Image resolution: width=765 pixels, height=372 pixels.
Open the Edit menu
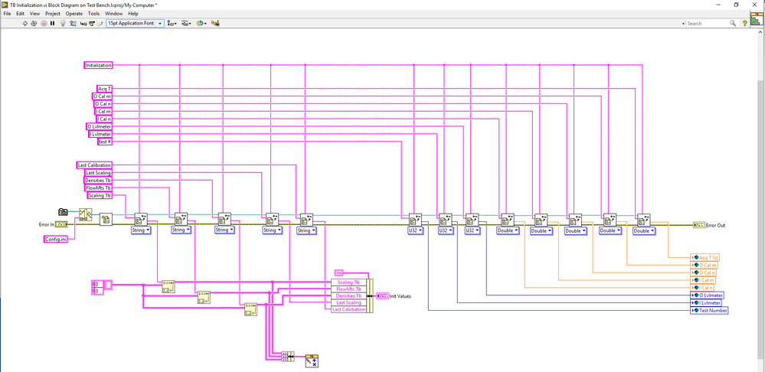point(20,14)
